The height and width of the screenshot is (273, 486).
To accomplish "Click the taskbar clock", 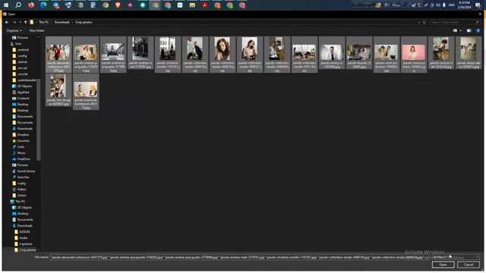I will (464, 5).
